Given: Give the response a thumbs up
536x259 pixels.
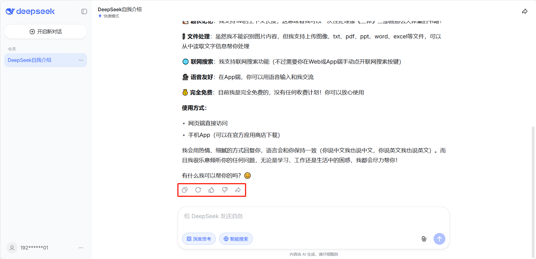Looking at the screenshot, I should pos(211,190).
